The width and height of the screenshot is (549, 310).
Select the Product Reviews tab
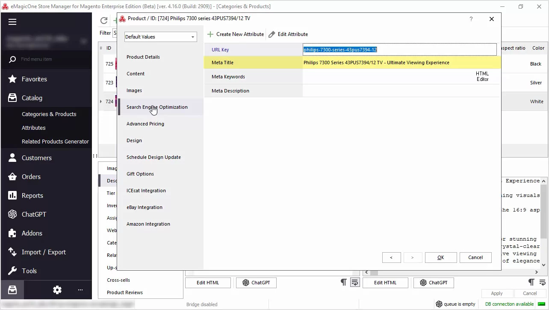125,292
